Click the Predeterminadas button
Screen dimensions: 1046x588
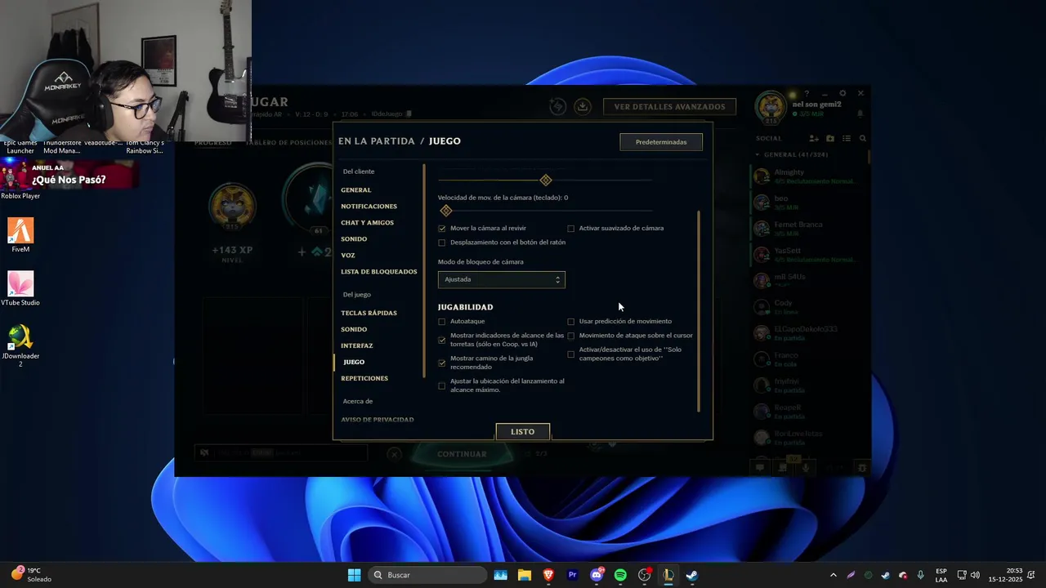click(661, 142)
